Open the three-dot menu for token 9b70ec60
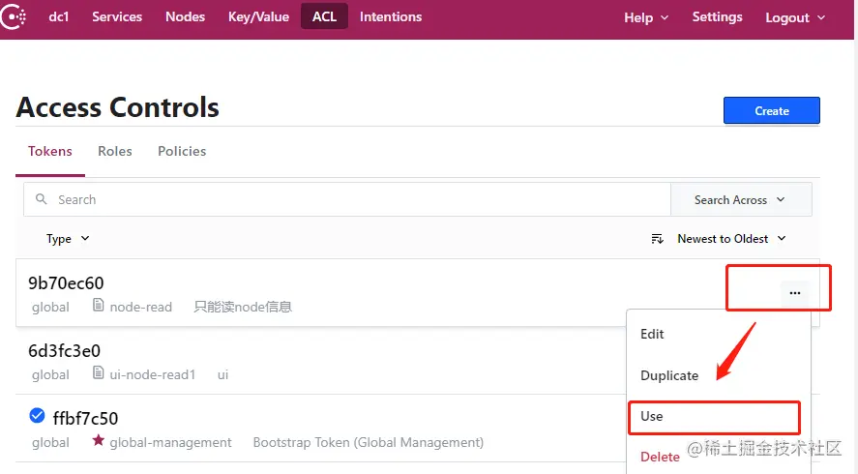This screenshot has width=858, height=474. 794,293
